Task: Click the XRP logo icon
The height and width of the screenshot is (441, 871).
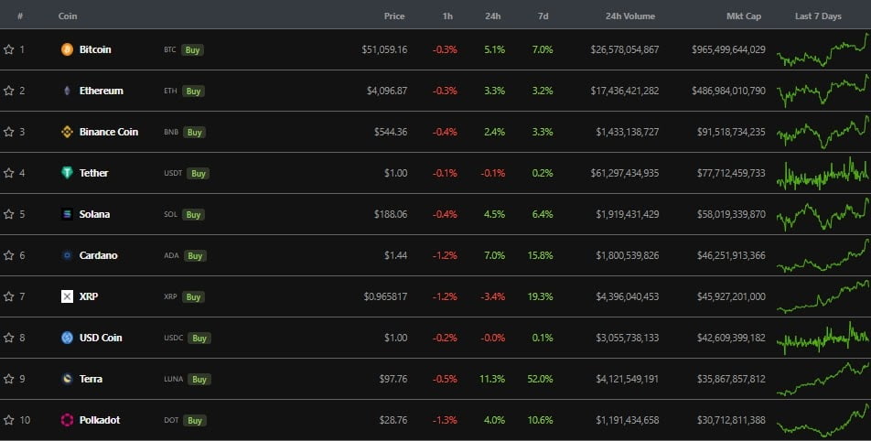Action: [x=67, y=296]
